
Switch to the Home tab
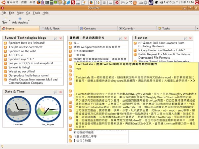(x=20, y=28)
